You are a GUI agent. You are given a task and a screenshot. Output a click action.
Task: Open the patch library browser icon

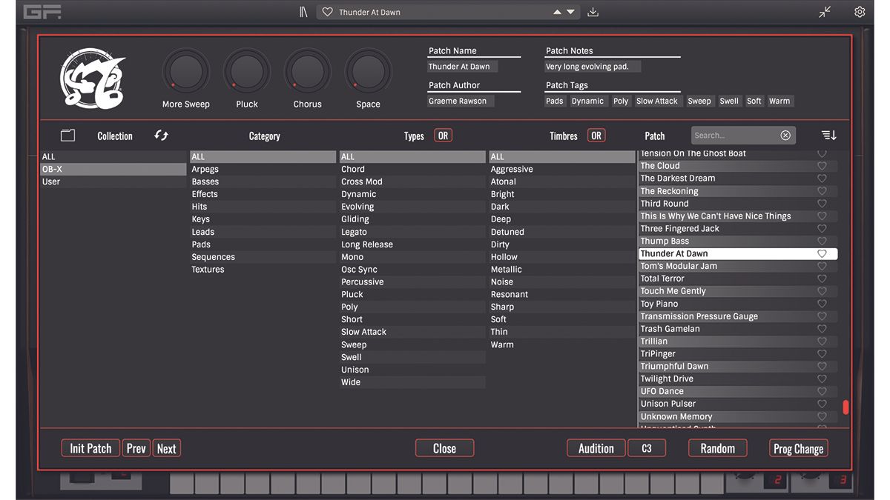coord(303,12)
